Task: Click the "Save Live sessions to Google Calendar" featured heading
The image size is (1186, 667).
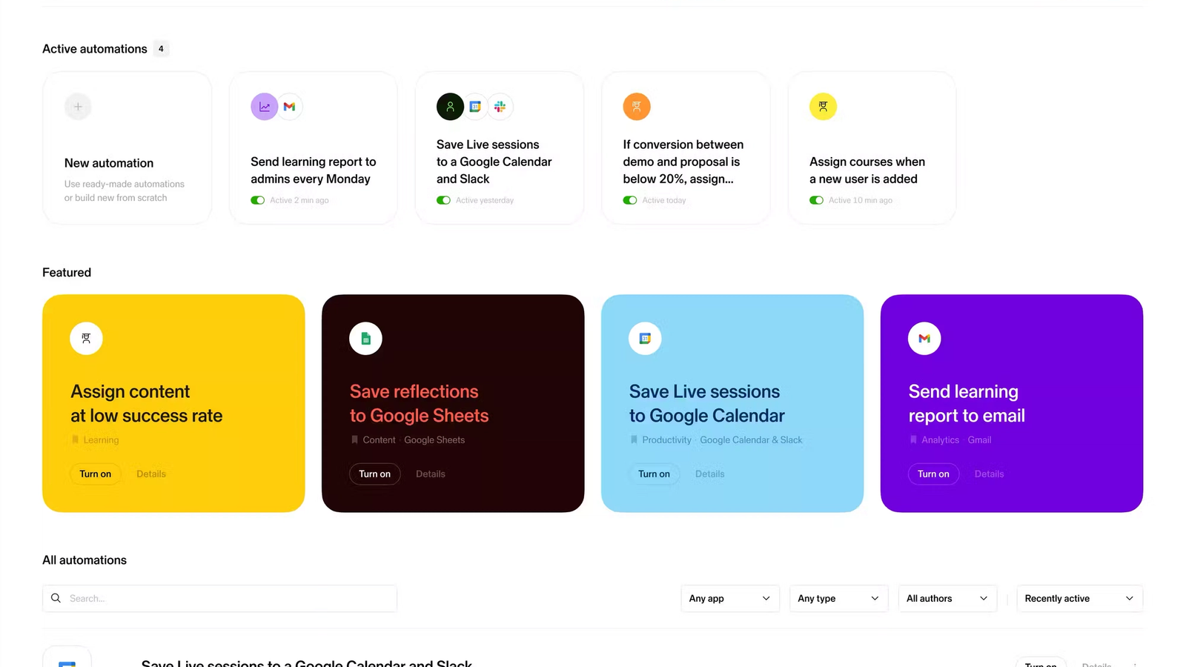Action: click(x=707, y=404)
